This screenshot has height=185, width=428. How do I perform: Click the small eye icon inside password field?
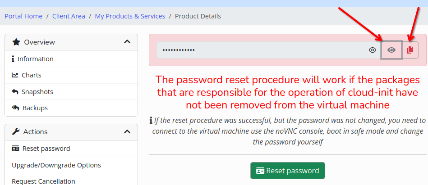click(x=373, y=50)
